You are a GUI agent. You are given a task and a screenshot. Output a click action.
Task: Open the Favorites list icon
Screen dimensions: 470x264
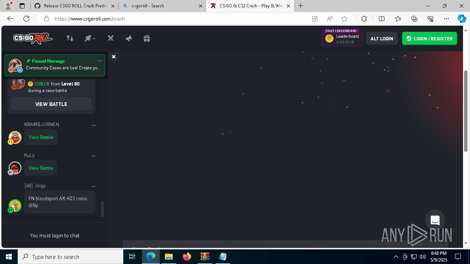[398, 19]
